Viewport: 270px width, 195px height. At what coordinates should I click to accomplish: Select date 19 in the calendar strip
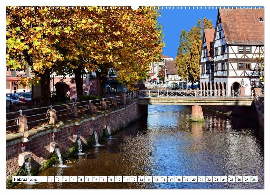[x=186, y=179]
